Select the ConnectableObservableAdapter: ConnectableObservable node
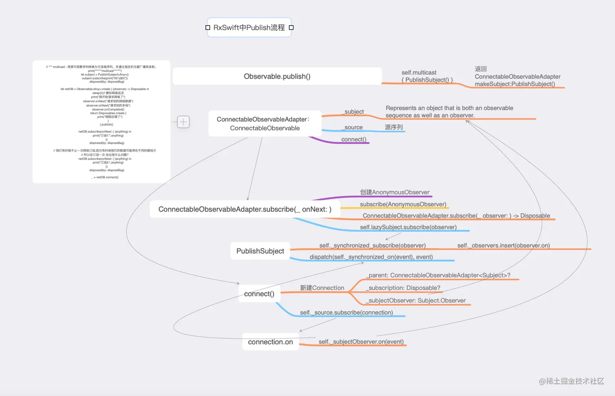 click(265, 123)
